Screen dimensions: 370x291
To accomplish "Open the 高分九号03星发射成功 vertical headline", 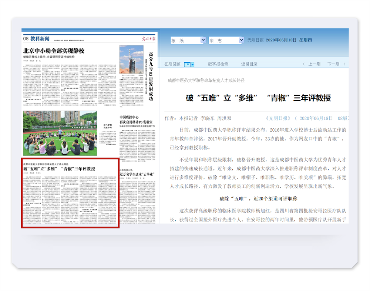I will coord(151,77).
